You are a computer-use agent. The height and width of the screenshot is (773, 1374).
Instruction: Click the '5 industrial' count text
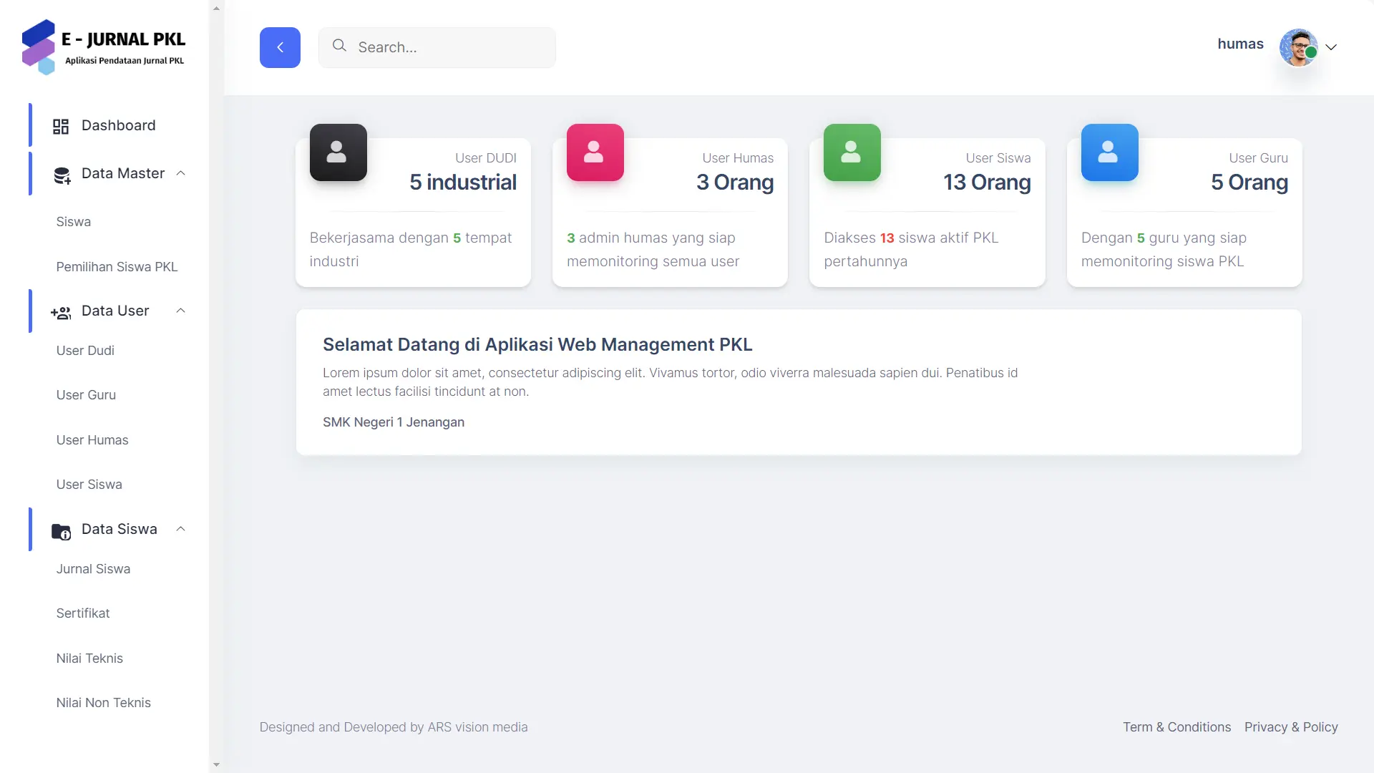[x=463, y=183]
